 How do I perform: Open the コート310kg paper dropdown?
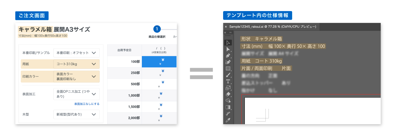coord(76,64)
